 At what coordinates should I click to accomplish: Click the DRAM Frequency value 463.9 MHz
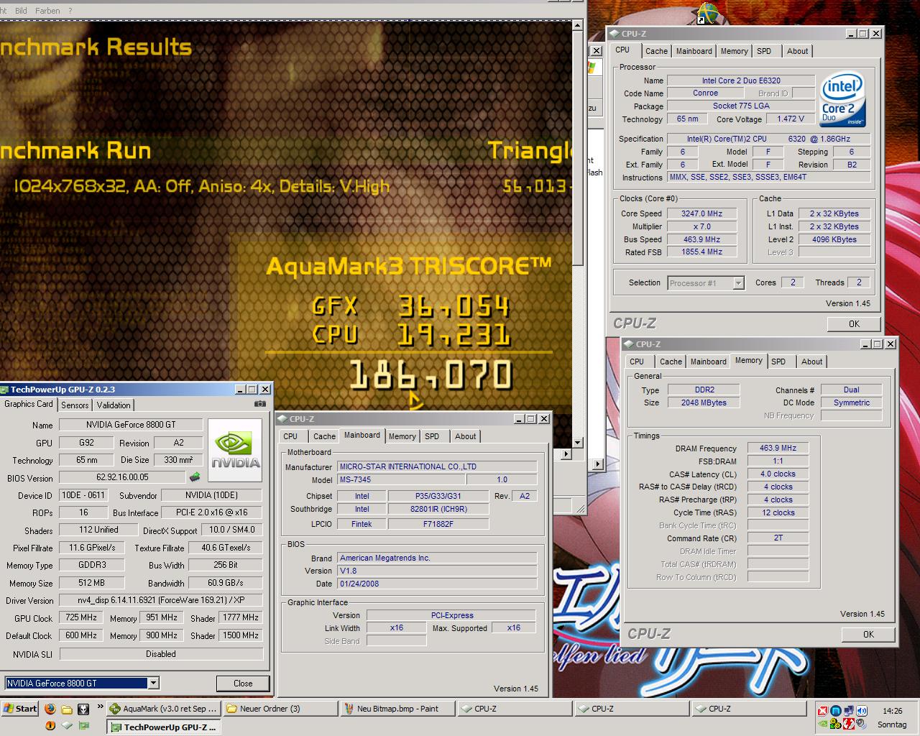tap(778, 448)
